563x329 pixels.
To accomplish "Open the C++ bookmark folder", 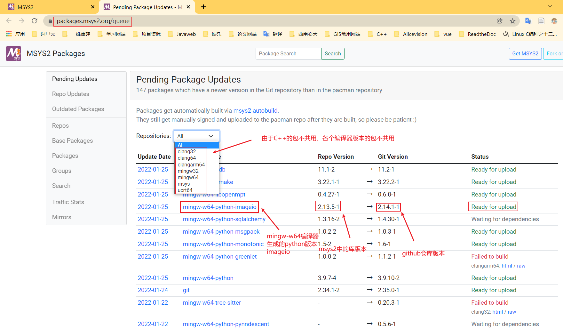I will (377, 34).
